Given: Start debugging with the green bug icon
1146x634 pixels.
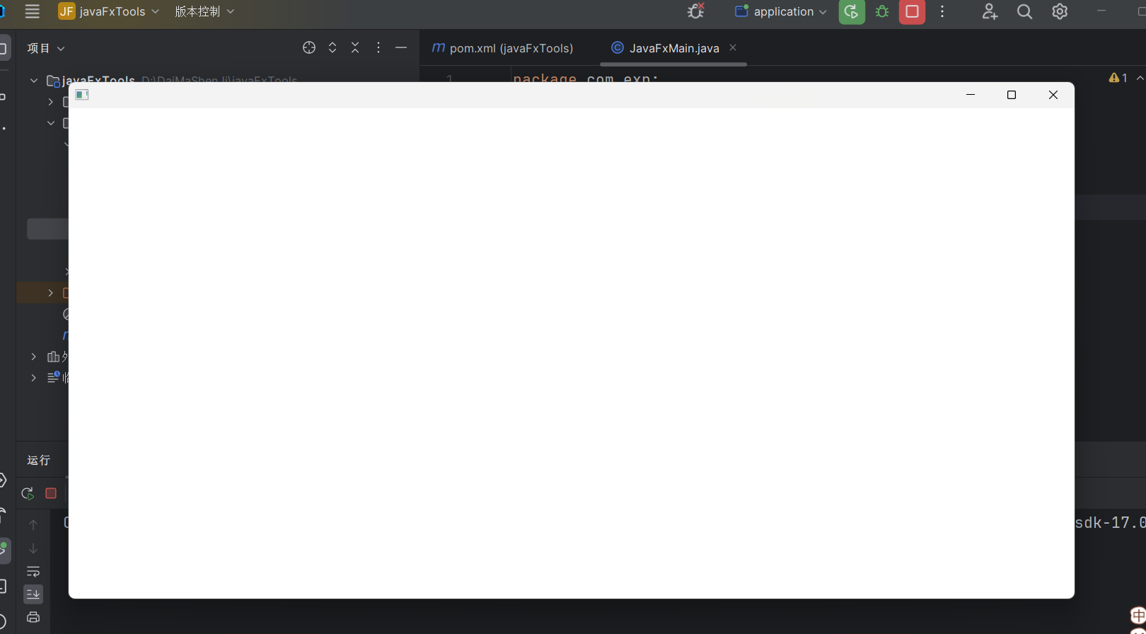Looking at the screenshot, I should [882, 11].
